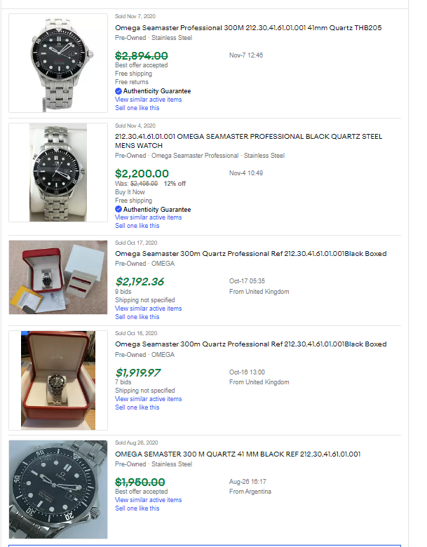This screenshot has height=547, width=427.
Task: Open the Oct 16 Black Boxed listing title
Action: coord(250,344)
